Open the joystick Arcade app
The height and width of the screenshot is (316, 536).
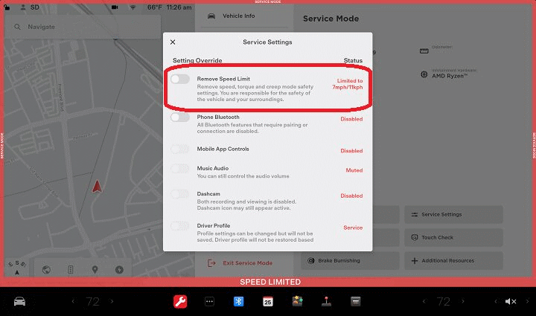point(326,301)
